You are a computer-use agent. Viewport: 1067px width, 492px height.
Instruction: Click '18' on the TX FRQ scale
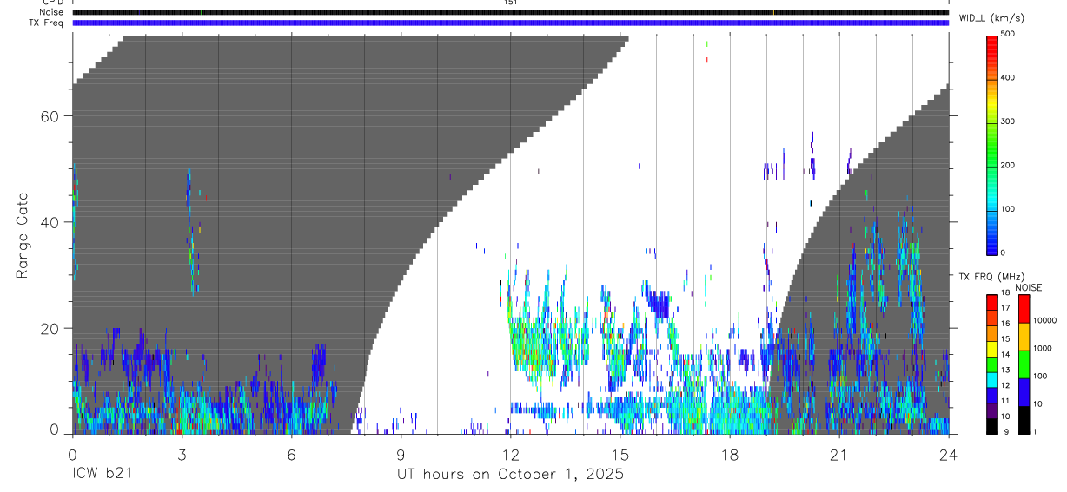(x=1005, y=293)
